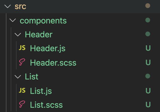Open the Header.scss file
Image resolution: width=160 pixels, height=112 pixels.
coord(53,63)
